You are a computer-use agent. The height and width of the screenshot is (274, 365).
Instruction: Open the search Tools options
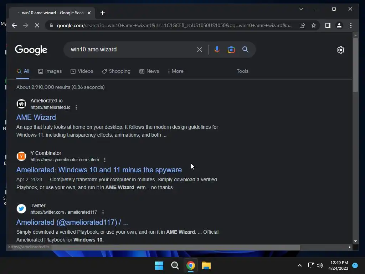pos(242,71)
